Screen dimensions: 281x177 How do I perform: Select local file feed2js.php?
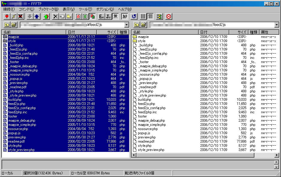coord(17,104)
